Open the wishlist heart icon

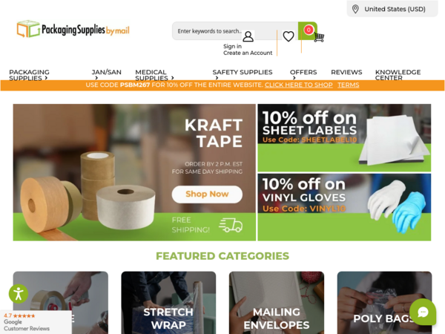[x=289, y=36]
